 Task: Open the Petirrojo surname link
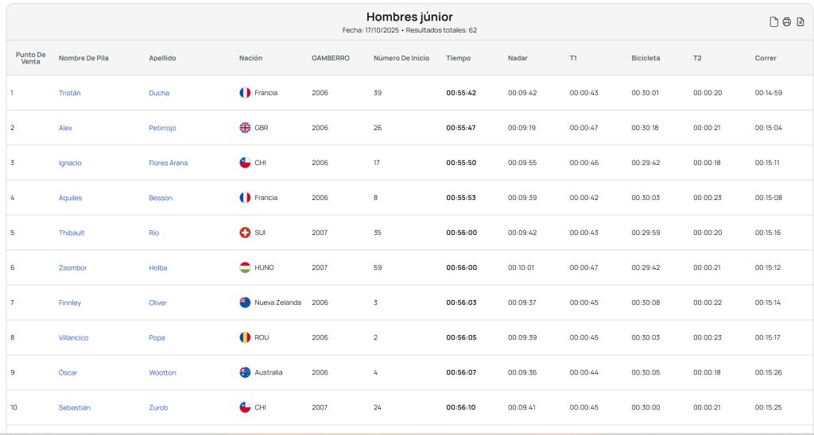coord(162,128)
